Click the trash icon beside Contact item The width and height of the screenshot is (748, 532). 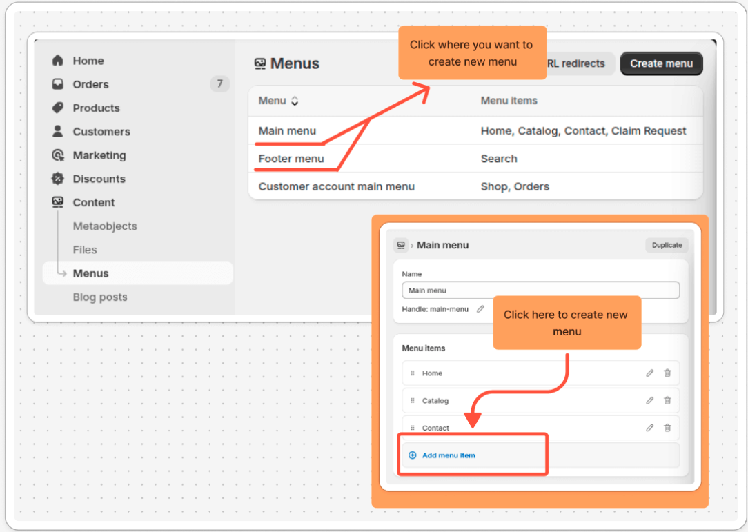[667, 428]
